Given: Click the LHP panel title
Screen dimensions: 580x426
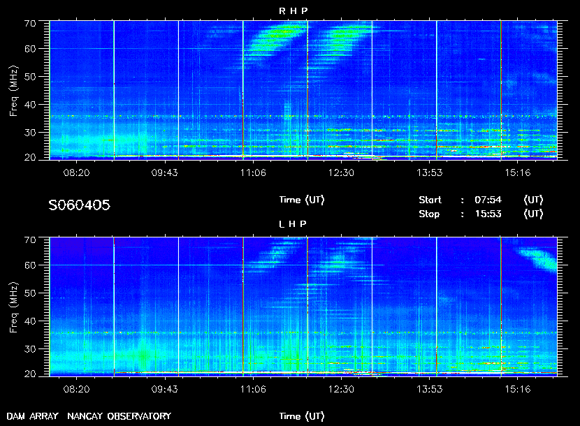Looking at the screenshot, I should 293,223.
